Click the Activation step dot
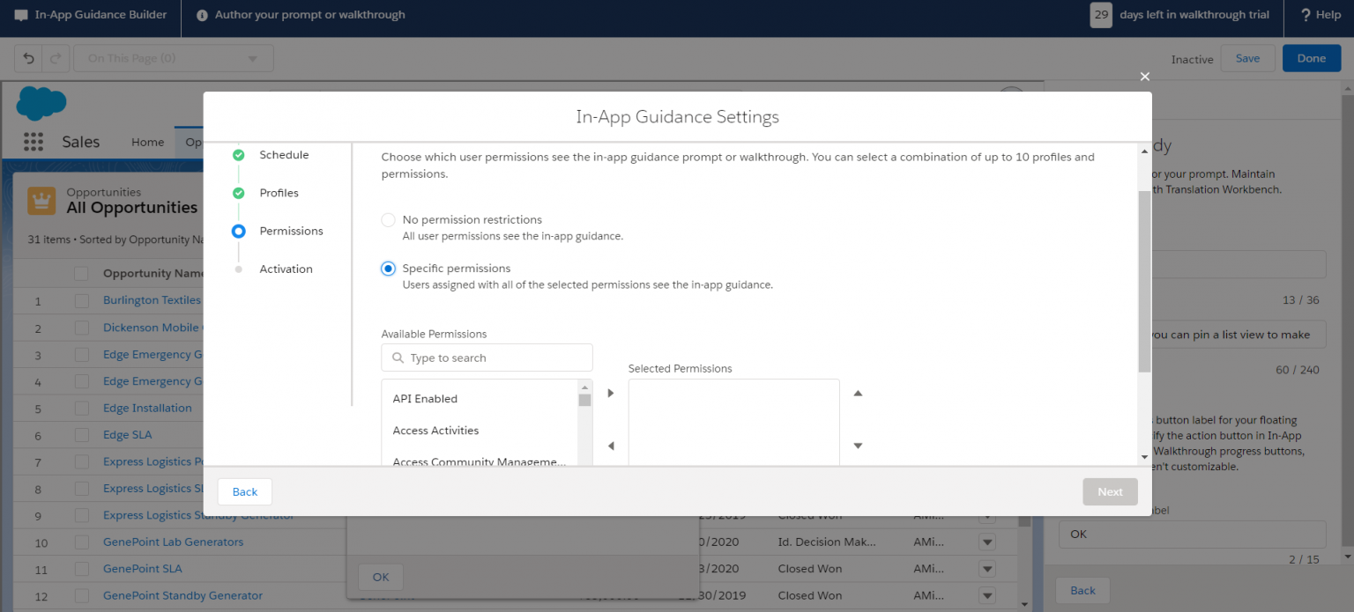The image size is (1354, 612). click(x=239, y=269)
